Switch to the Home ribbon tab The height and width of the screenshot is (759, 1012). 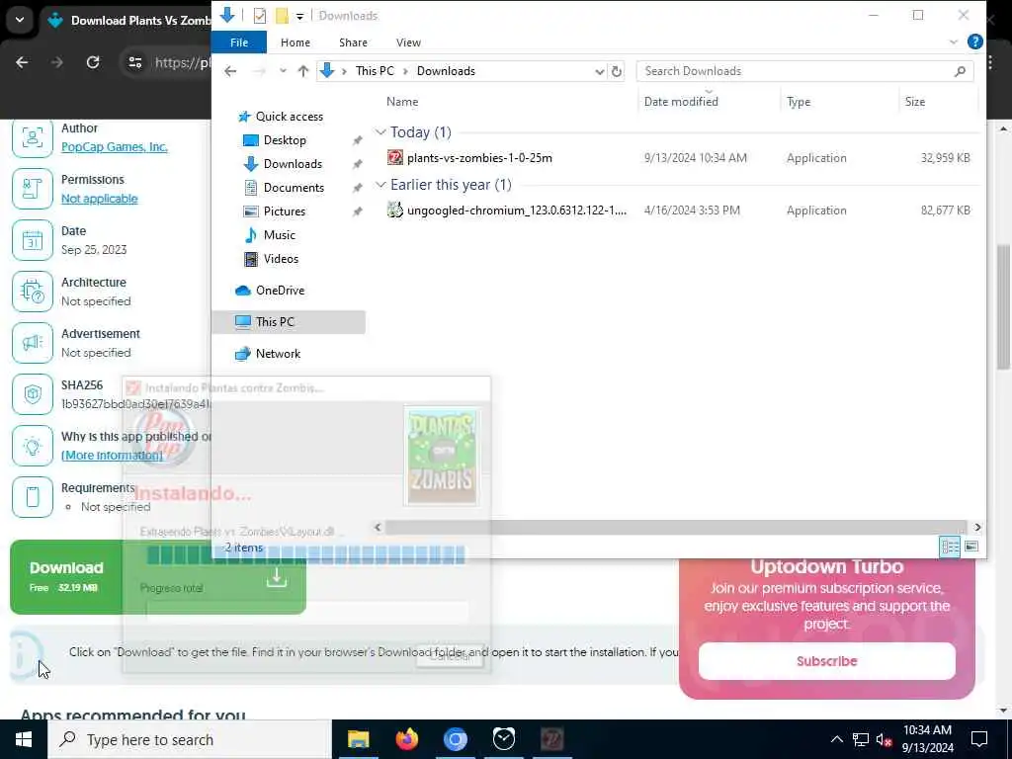(x=295, y=42)
